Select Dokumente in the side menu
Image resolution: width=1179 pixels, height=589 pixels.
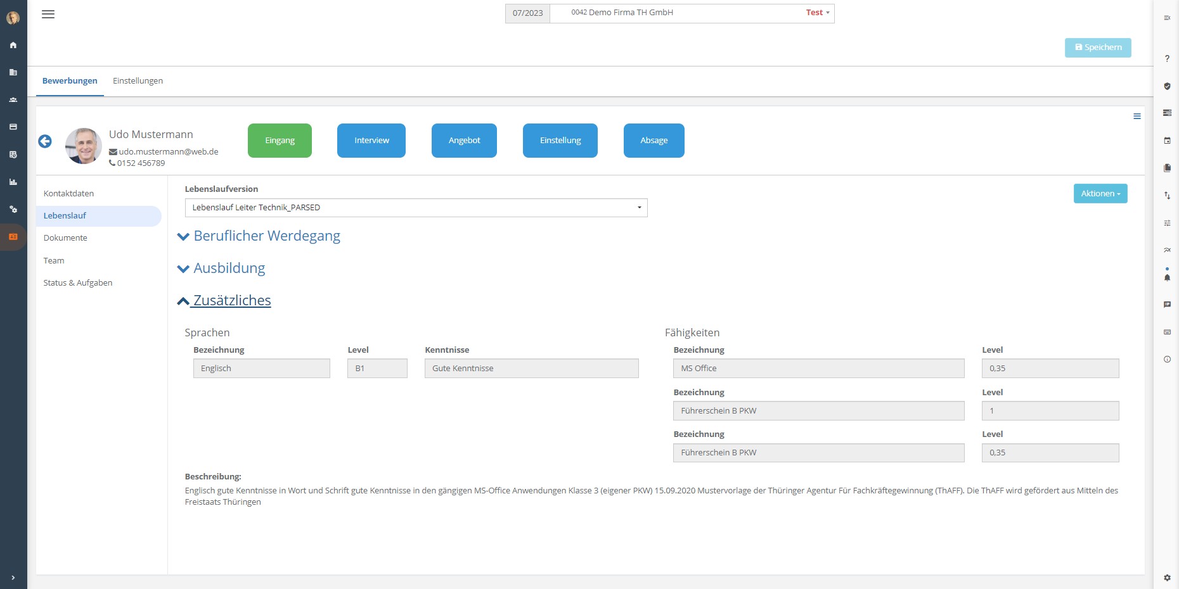65,238
